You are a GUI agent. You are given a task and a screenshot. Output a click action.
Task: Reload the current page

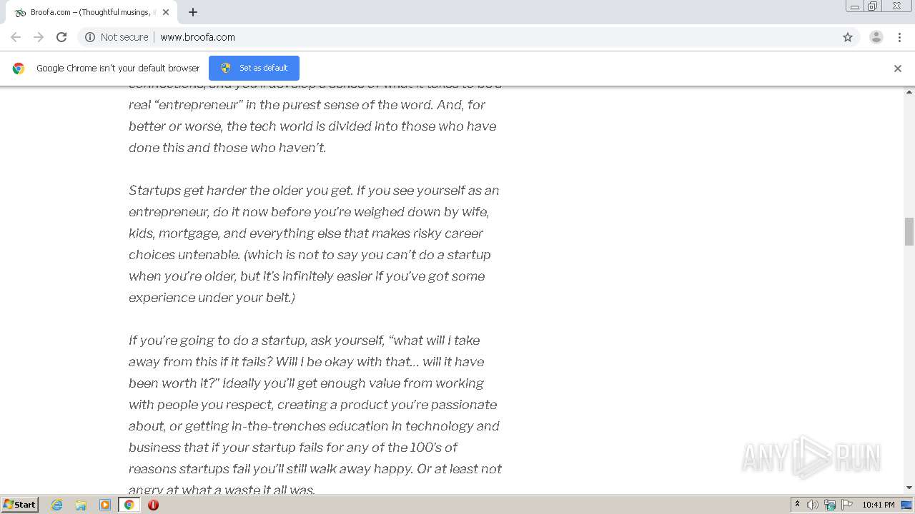point(61,37)
